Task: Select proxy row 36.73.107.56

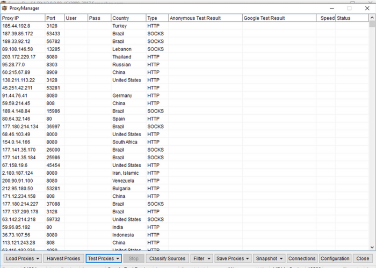Action: [185, 235]
